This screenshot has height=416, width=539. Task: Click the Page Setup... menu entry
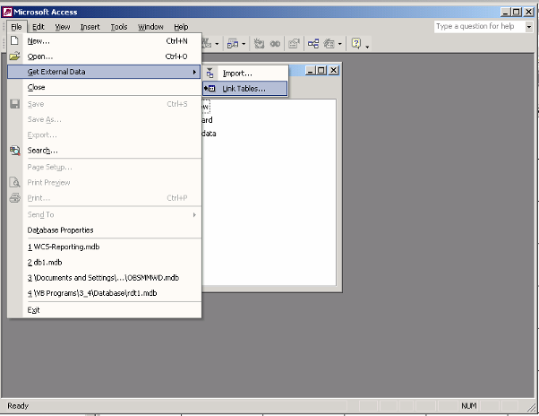(x=104, y=168)
